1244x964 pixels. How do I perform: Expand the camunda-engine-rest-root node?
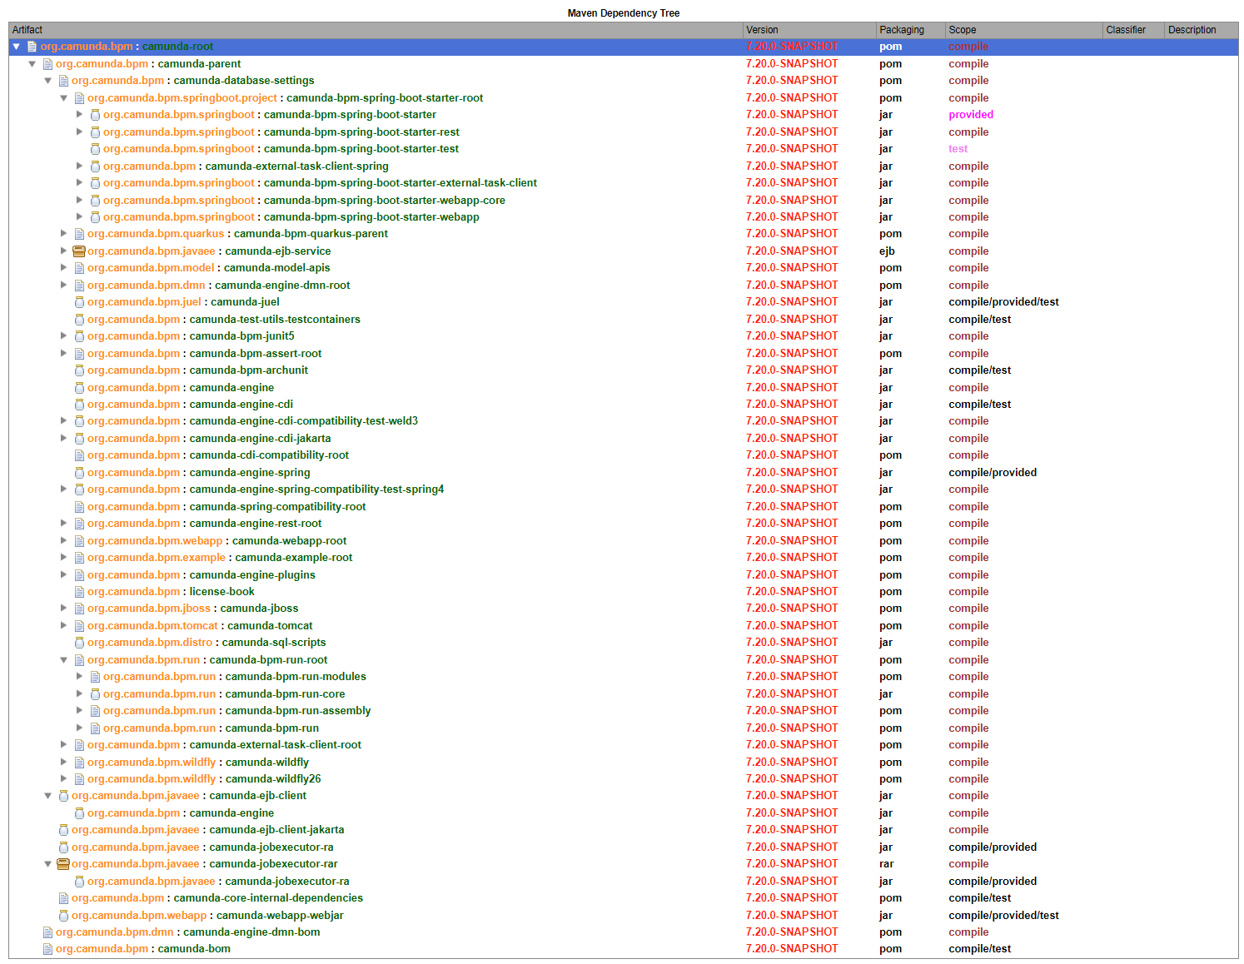63,523
